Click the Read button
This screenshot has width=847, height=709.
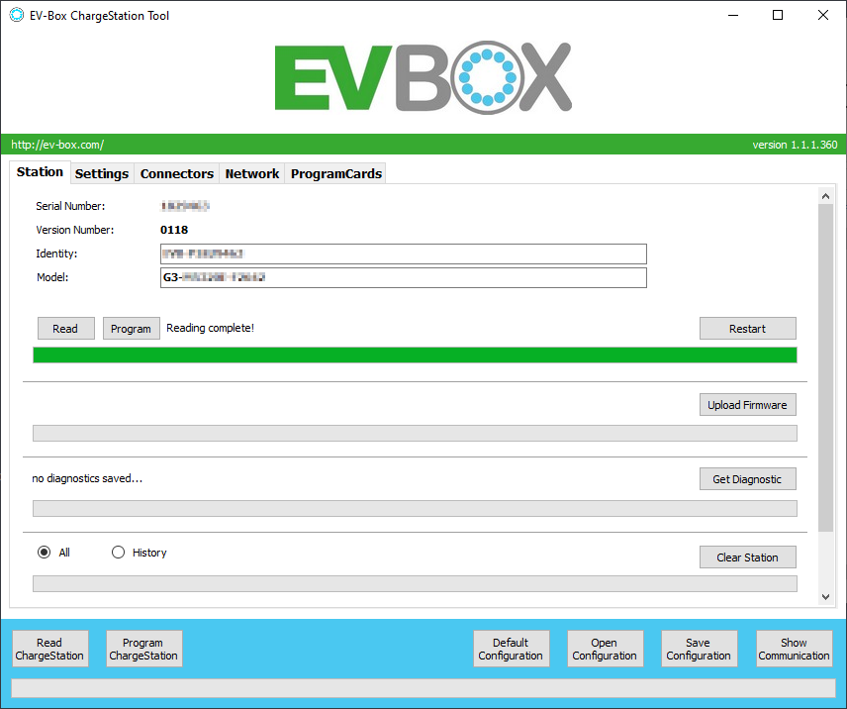coord(65,328)
